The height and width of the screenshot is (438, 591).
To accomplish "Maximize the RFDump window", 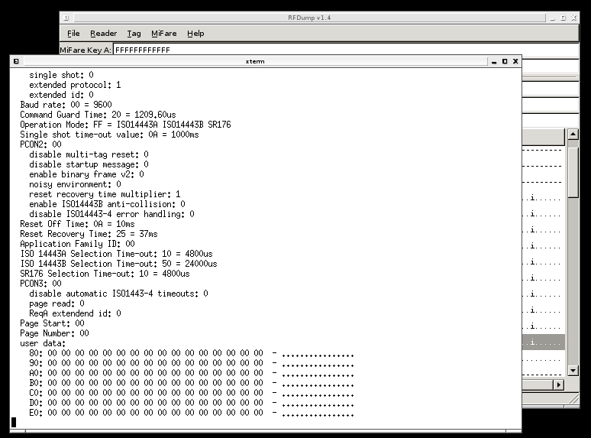I will 563,18.
